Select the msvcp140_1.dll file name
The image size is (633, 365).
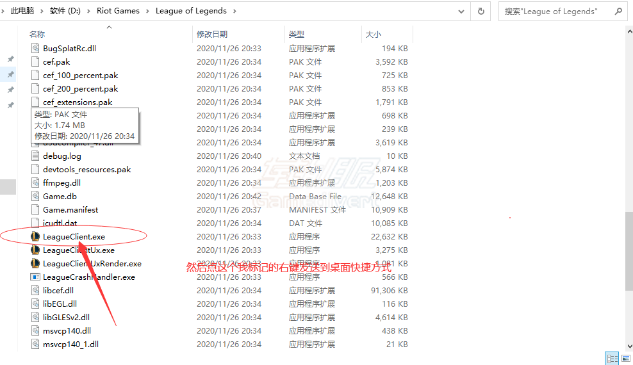point(70,344)
